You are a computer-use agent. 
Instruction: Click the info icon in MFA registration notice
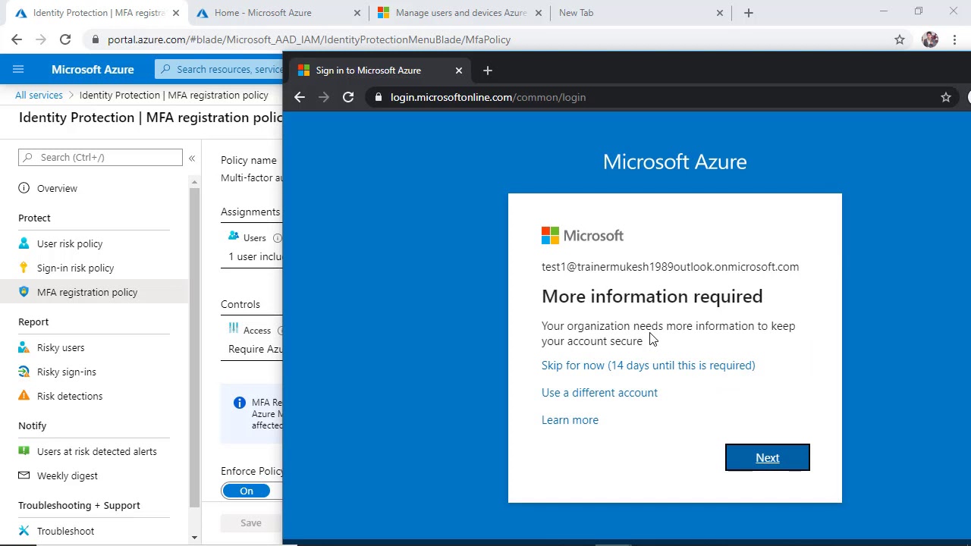coord(240,403)
